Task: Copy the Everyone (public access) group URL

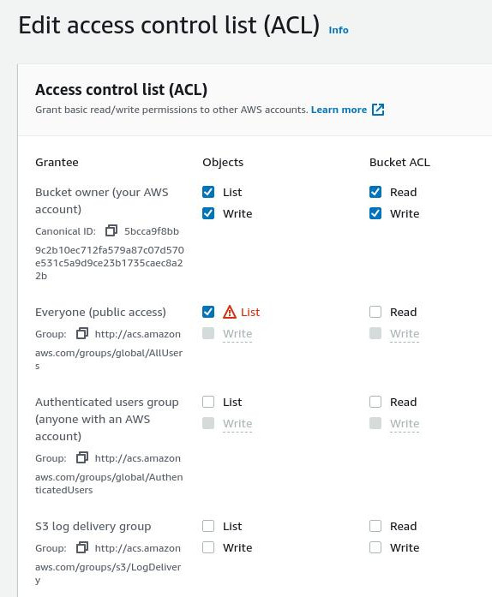Action: [x=82, y=333]
